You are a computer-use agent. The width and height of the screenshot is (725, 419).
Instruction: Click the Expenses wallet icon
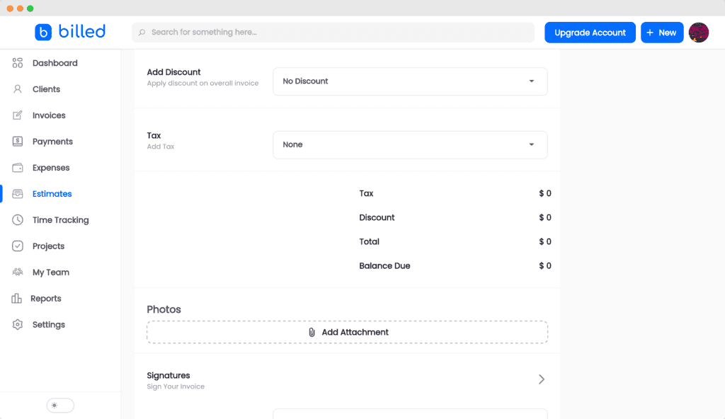coord(18,168)
